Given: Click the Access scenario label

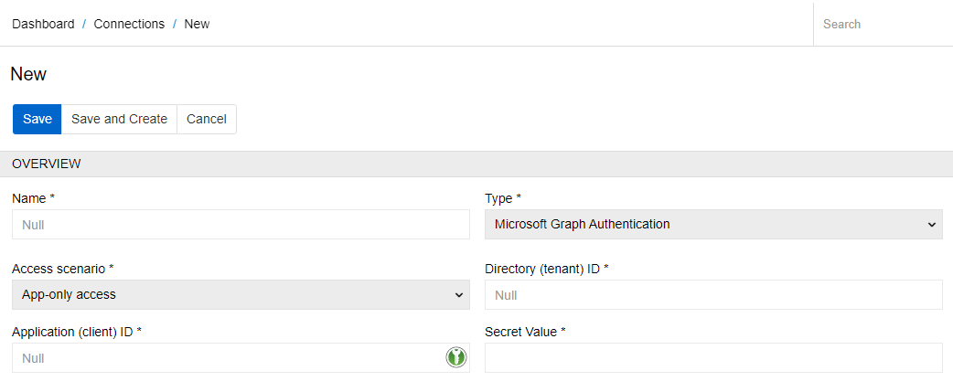Looking at the screenshot, I should coord(63,269).
